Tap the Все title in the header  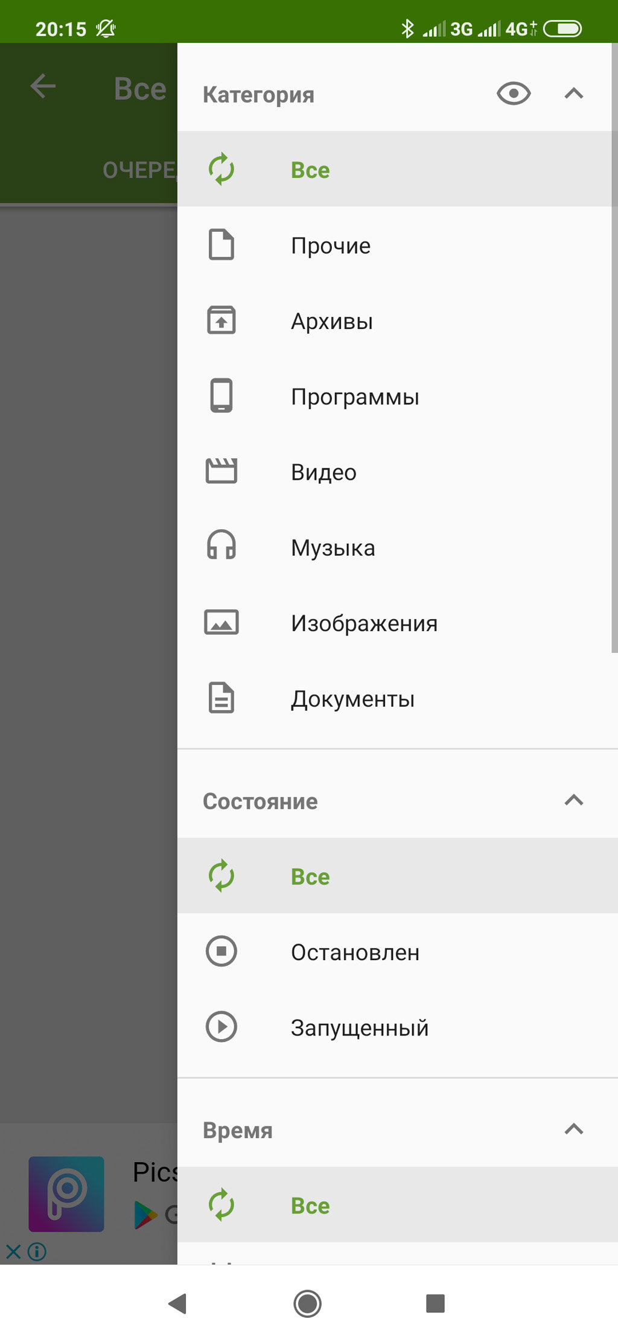click(x=140, y=89)
